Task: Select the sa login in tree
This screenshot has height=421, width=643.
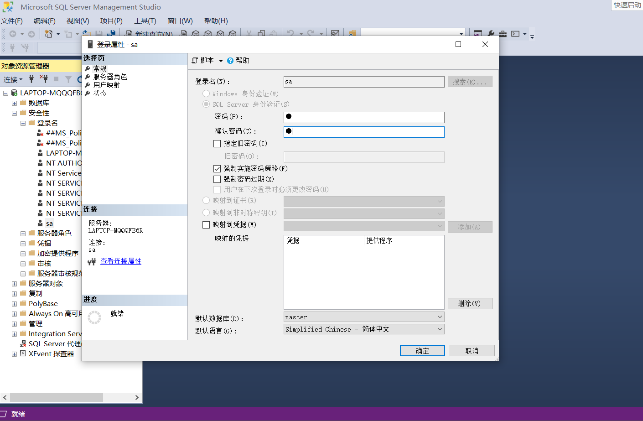Action: click(x=49, y=223)
